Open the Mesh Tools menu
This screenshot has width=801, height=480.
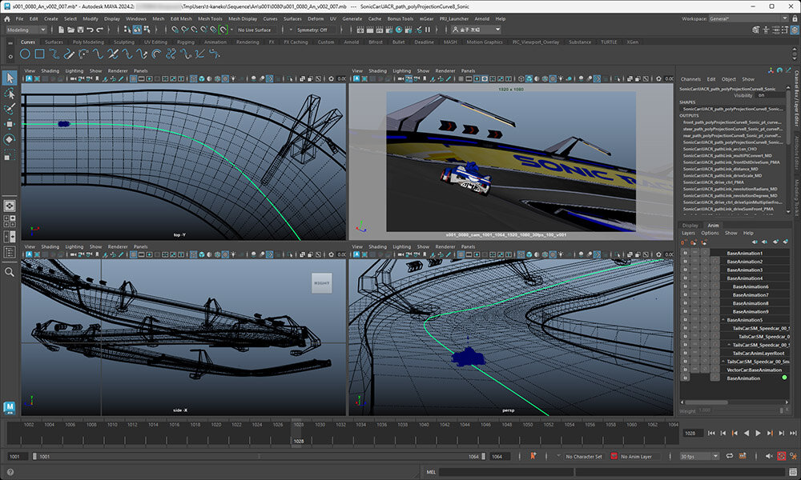210,19
